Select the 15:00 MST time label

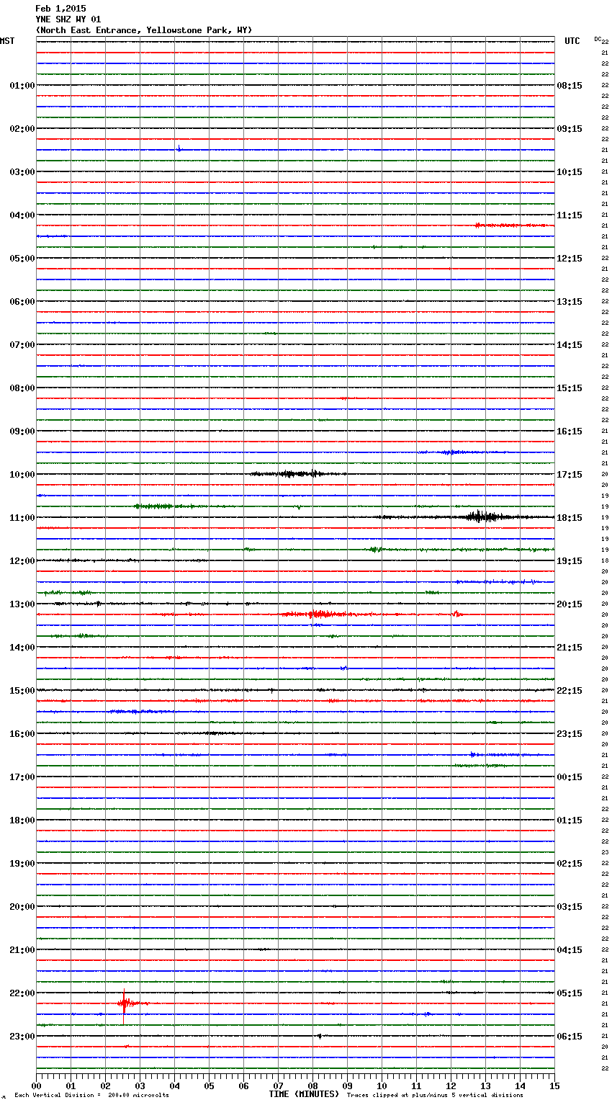(22, 691)
